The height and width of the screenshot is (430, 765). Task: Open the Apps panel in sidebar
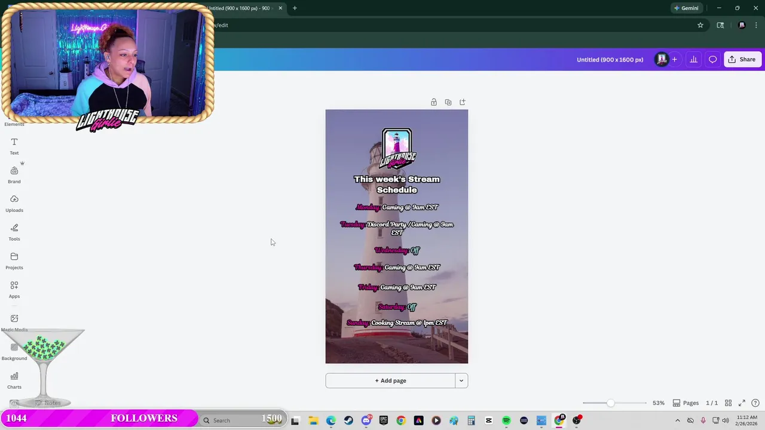[x=14, y=289]
